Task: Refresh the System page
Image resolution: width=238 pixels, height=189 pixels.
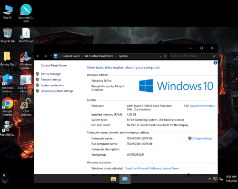Action: coord(165,56)
